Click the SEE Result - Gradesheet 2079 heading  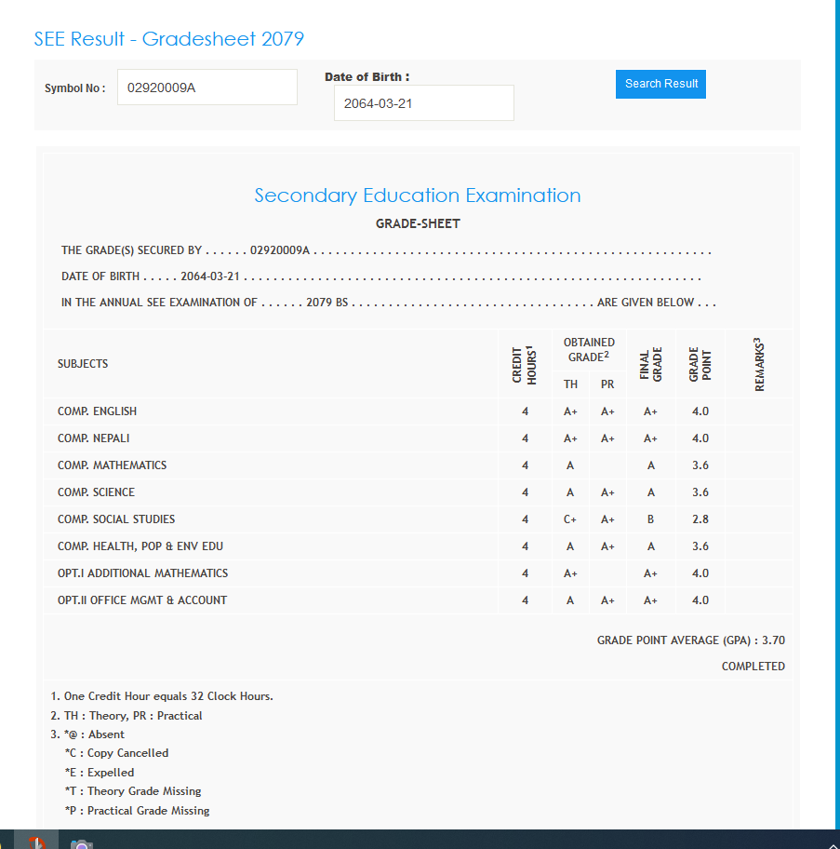[168, 39]
